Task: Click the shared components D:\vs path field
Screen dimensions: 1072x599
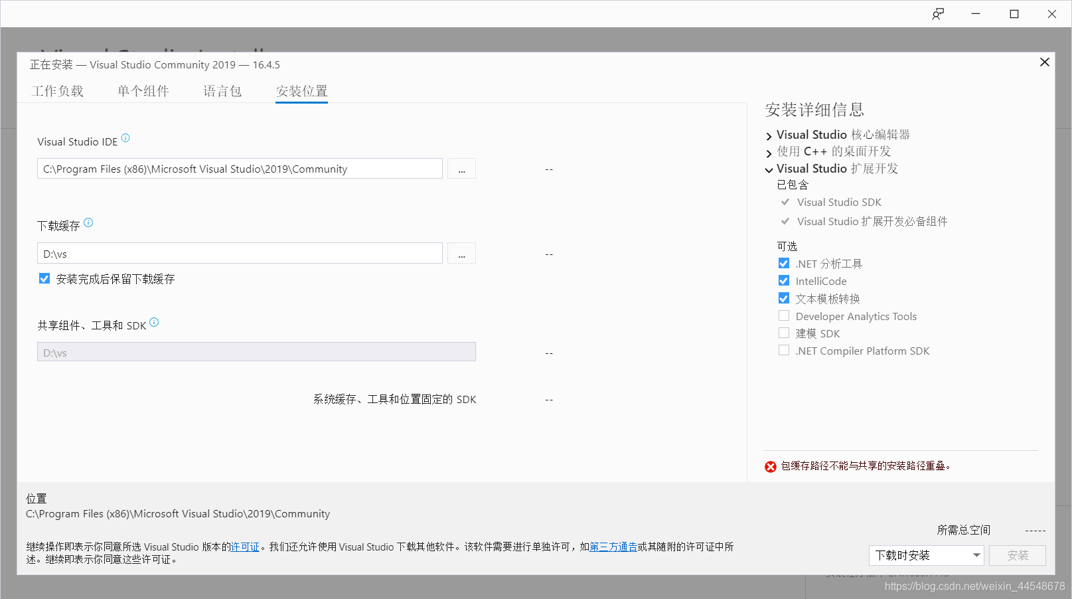Action: [256, 352]
